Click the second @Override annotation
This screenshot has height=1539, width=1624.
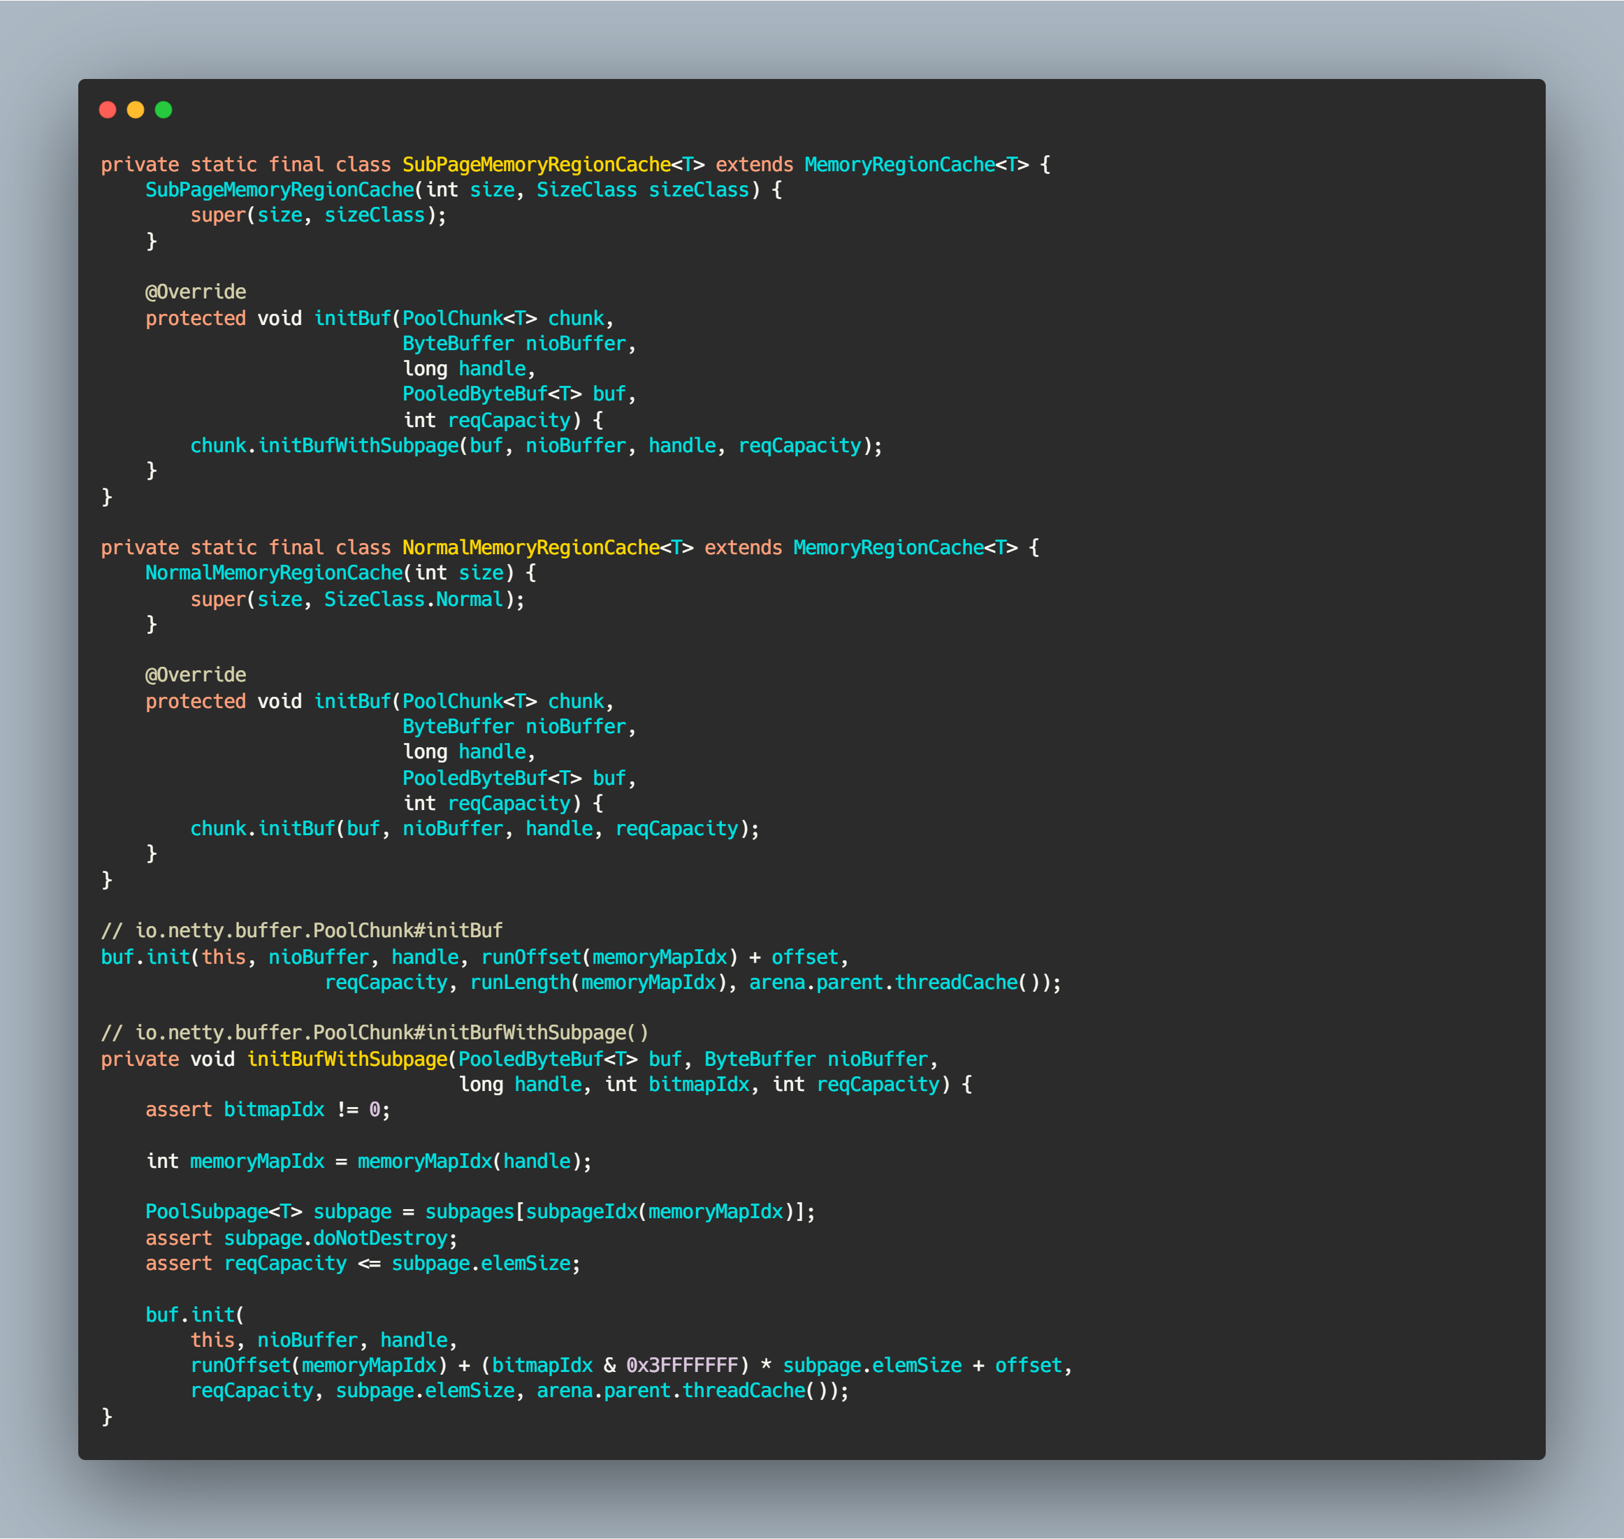coord(195,675)
